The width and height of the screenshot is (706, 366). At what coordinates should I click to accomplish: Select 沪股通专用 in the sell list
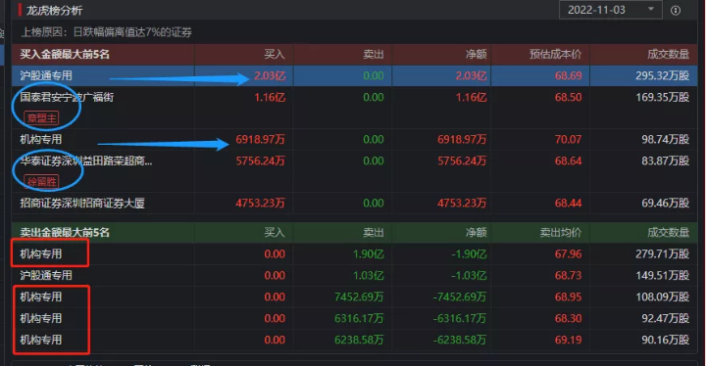(x=355, y=275)
